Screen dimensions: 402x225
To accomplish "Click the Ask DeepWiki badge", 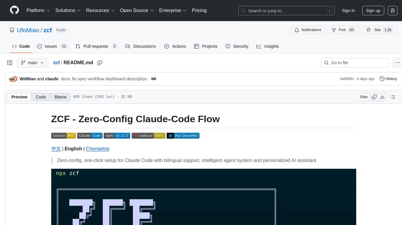I will [x=183, y=136].
